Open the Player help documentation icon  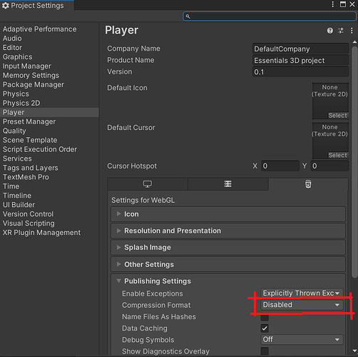coord(330,31)
